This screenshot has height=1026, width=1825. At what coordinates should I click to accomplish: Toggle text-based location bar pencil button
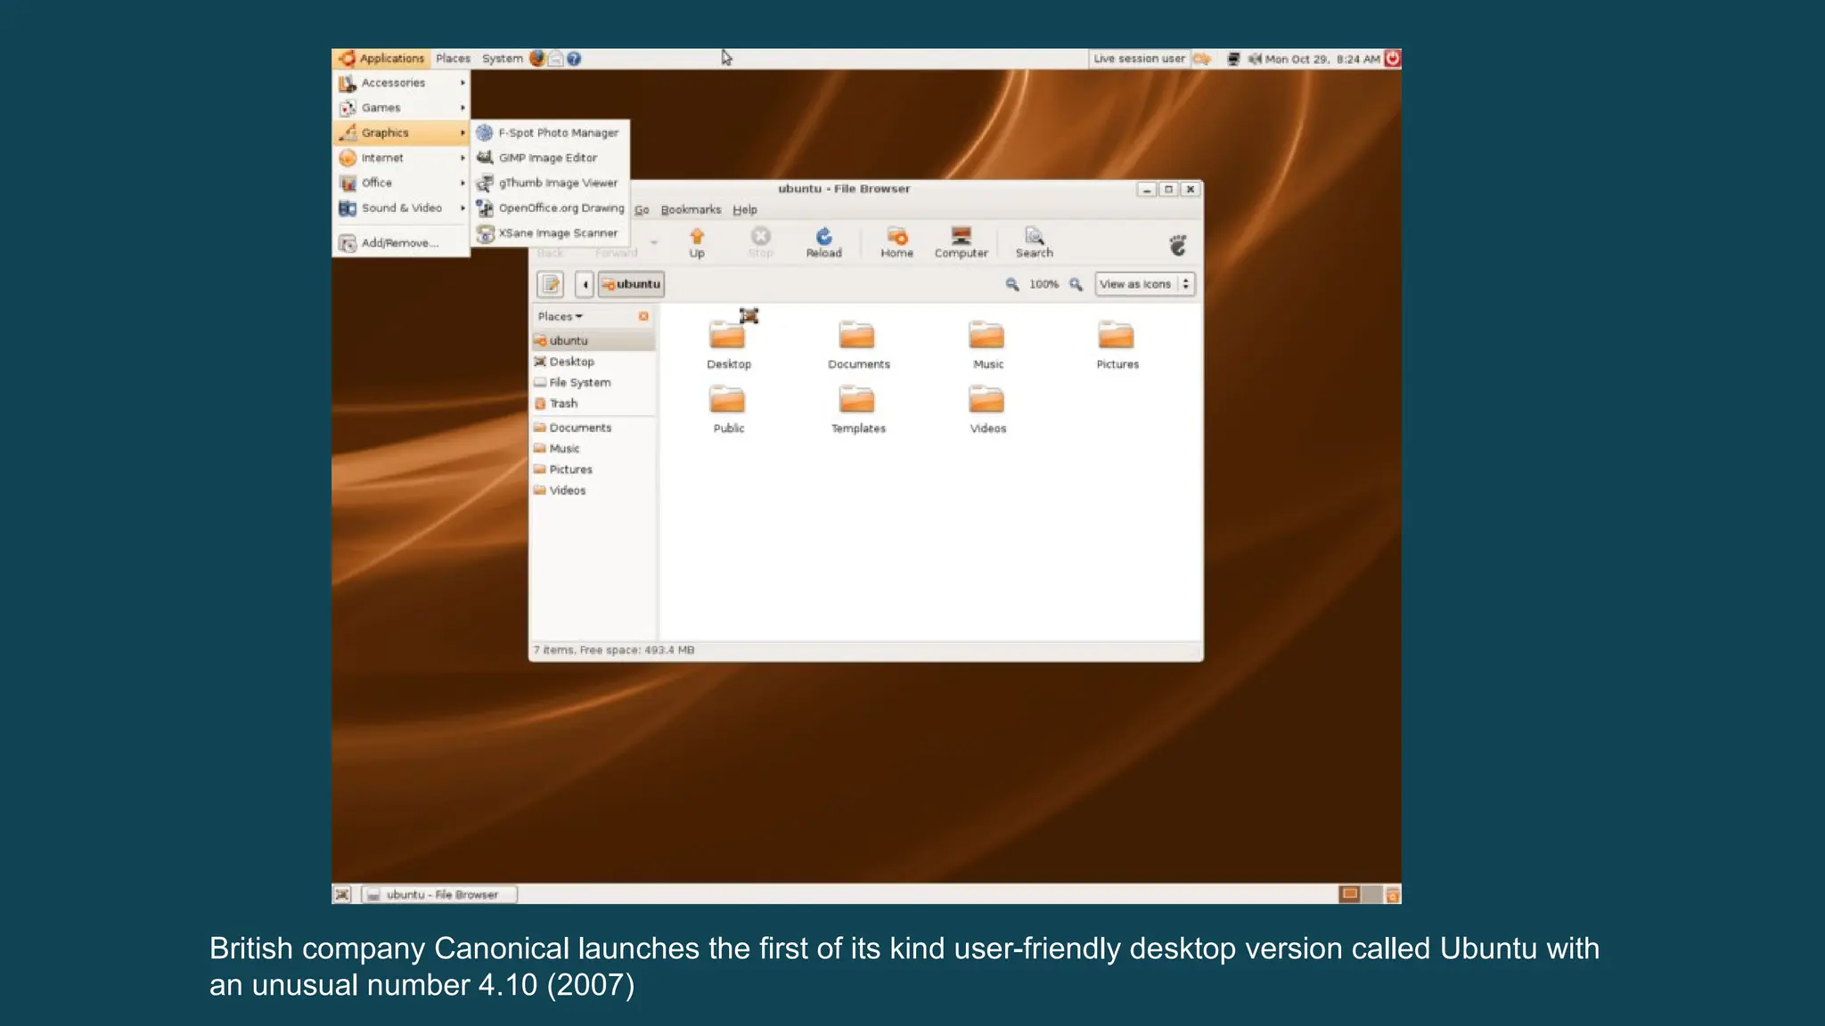pos(551,284)
